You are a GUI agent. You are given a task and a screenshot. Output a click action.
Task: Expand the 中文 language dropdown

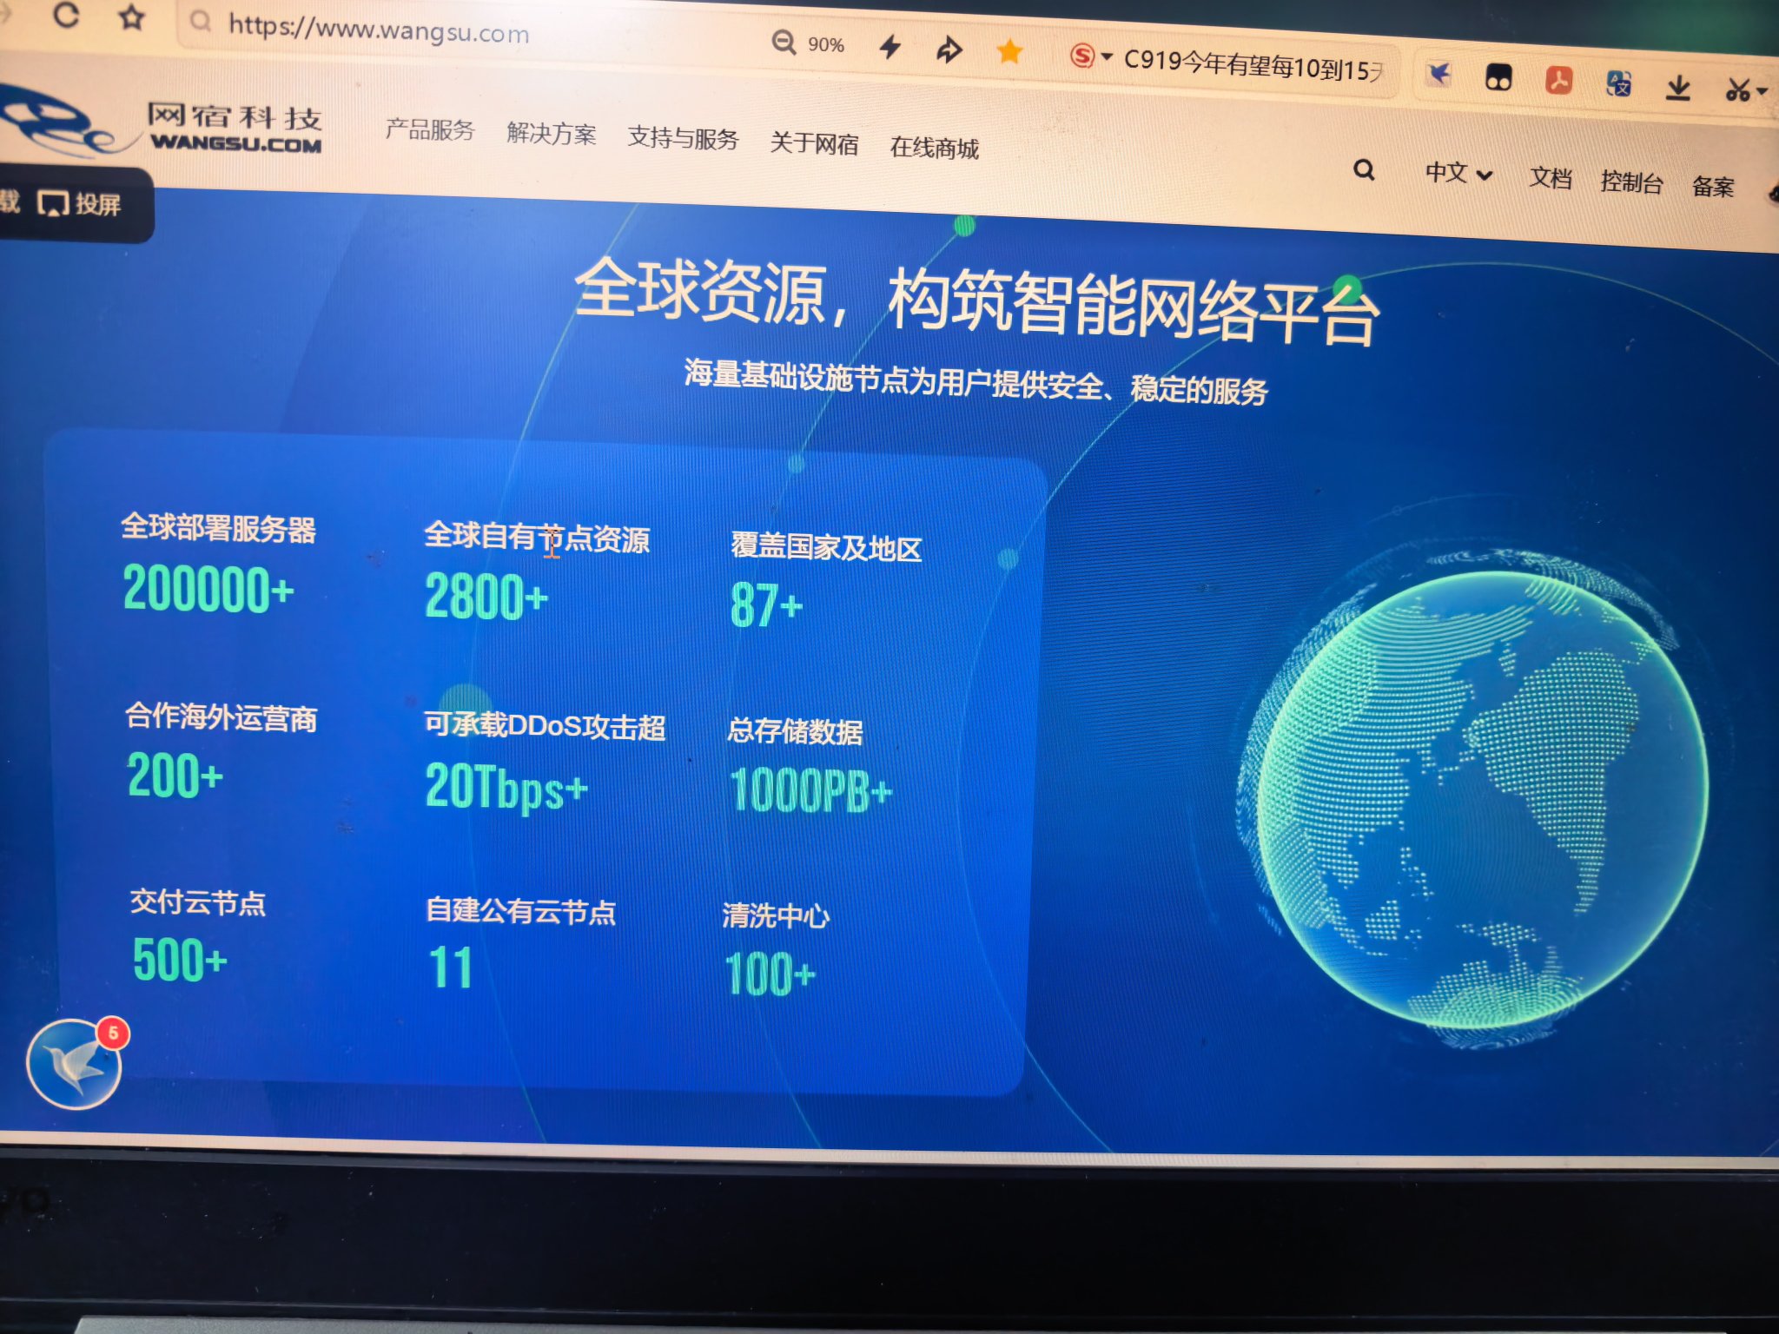click(1458, 174)
